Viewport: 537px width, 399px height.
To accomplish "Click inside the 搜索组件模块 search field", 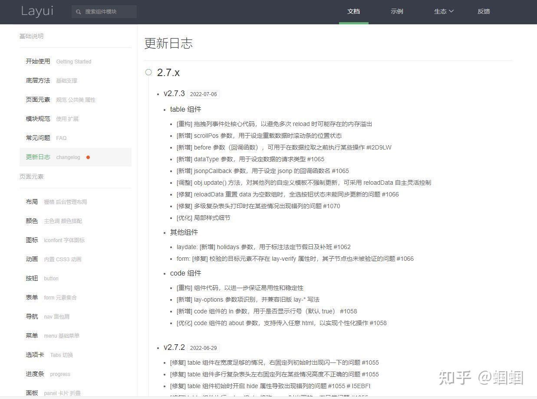I will [106, 12].
